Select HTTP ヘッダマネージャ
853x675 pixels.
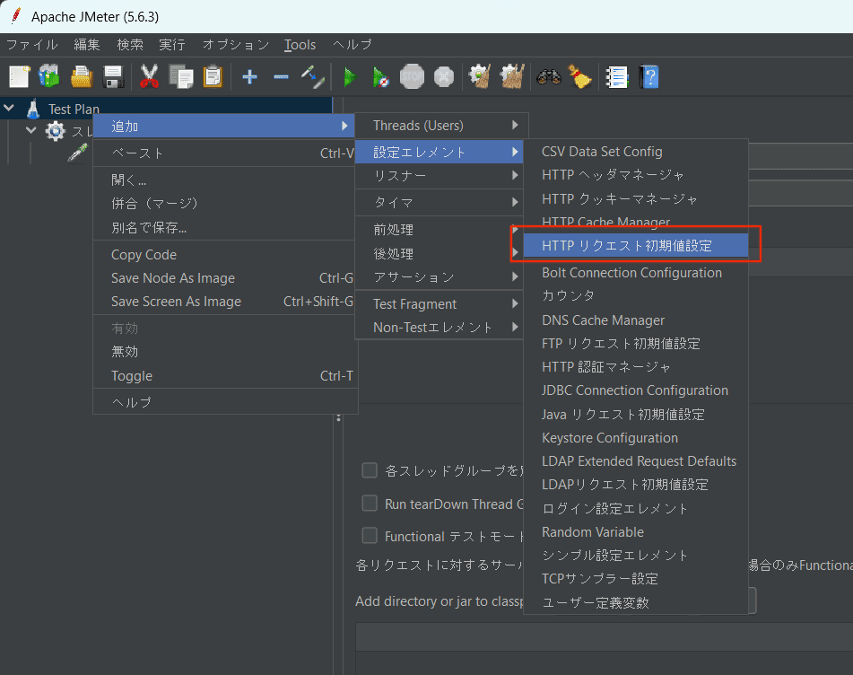[x=636, y=175]
